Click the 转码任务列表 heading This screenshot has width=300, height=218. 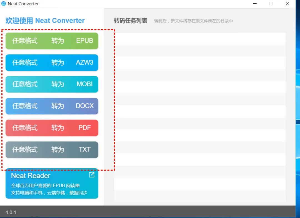coord(131,21)
